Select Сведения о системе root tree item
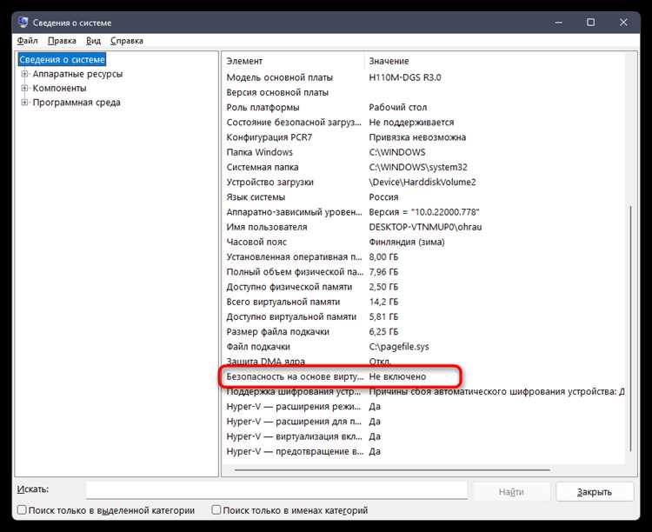Image resolution: width=652 pixels, height=532 pixels. tap(62, 60)
